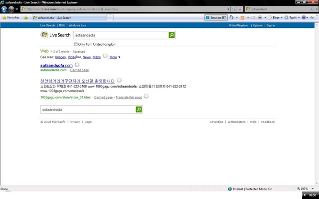The width and height of the screenshot is (319, 199).
Task: Open the Privacy footer link
Action: pos(75,122)
